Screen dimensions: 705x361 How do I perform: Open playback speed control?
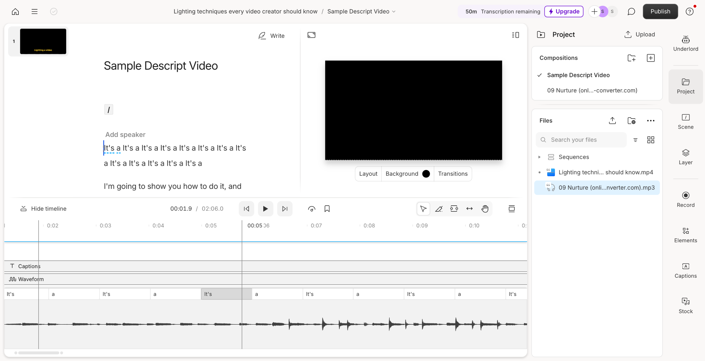[x=312, y=209]
